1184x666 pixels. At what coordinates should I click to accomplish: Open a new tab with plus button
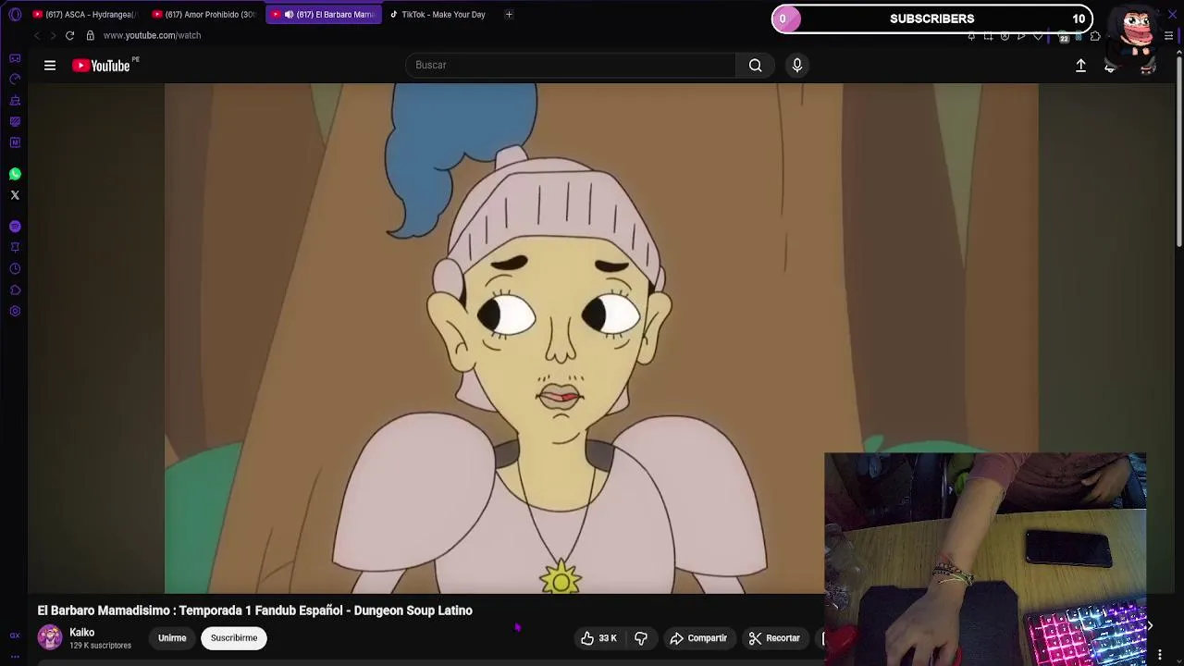[x=509, y=14]
